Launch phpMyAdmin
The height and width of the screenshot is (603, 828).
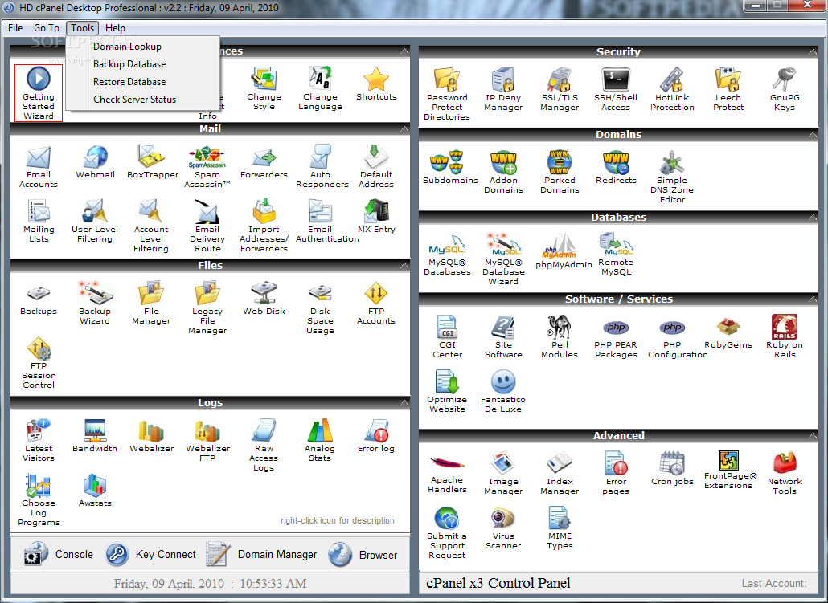pos(564,251)
